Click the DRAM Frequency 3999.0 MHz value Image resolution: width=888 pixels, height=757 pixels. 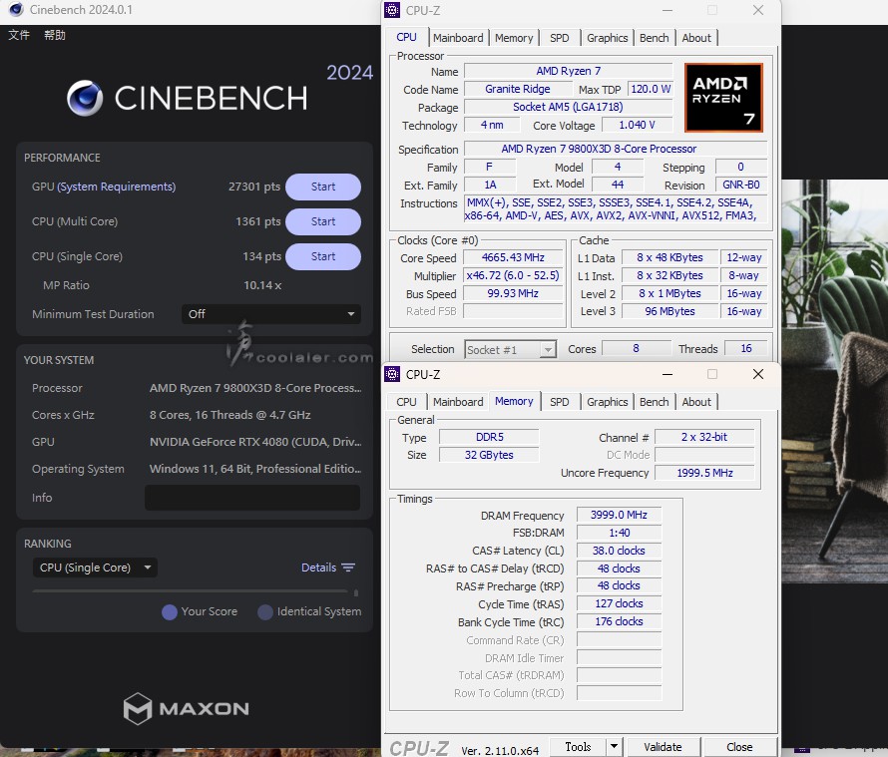(619, 515)
